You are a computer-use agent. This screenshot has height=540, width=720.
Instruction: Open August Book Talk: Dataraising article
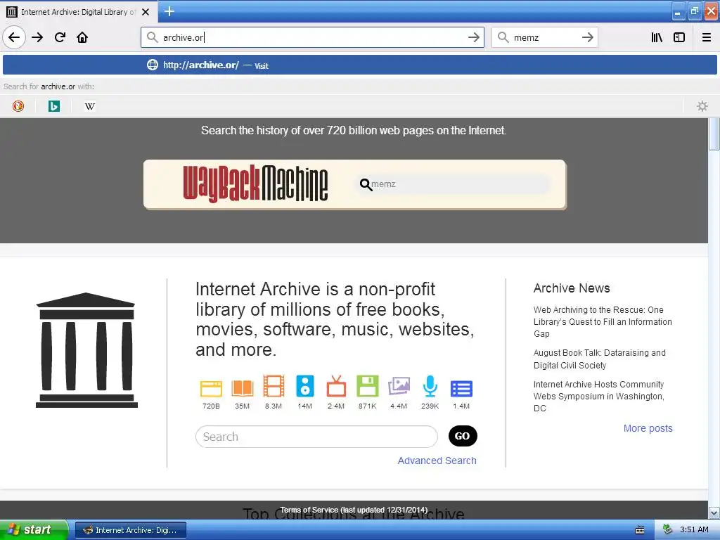599,359
